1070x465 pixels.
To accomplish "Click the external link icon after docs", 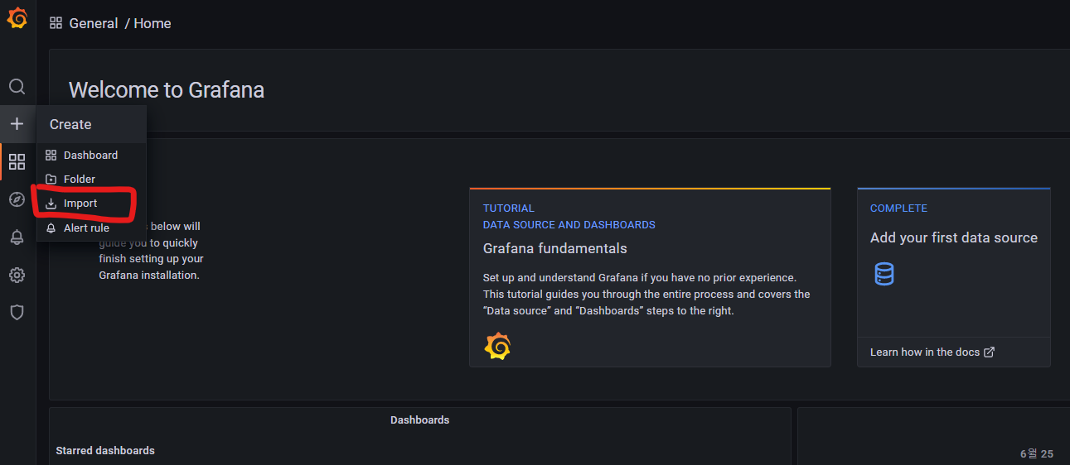I will pyautogui.click(x=989, y=352).
